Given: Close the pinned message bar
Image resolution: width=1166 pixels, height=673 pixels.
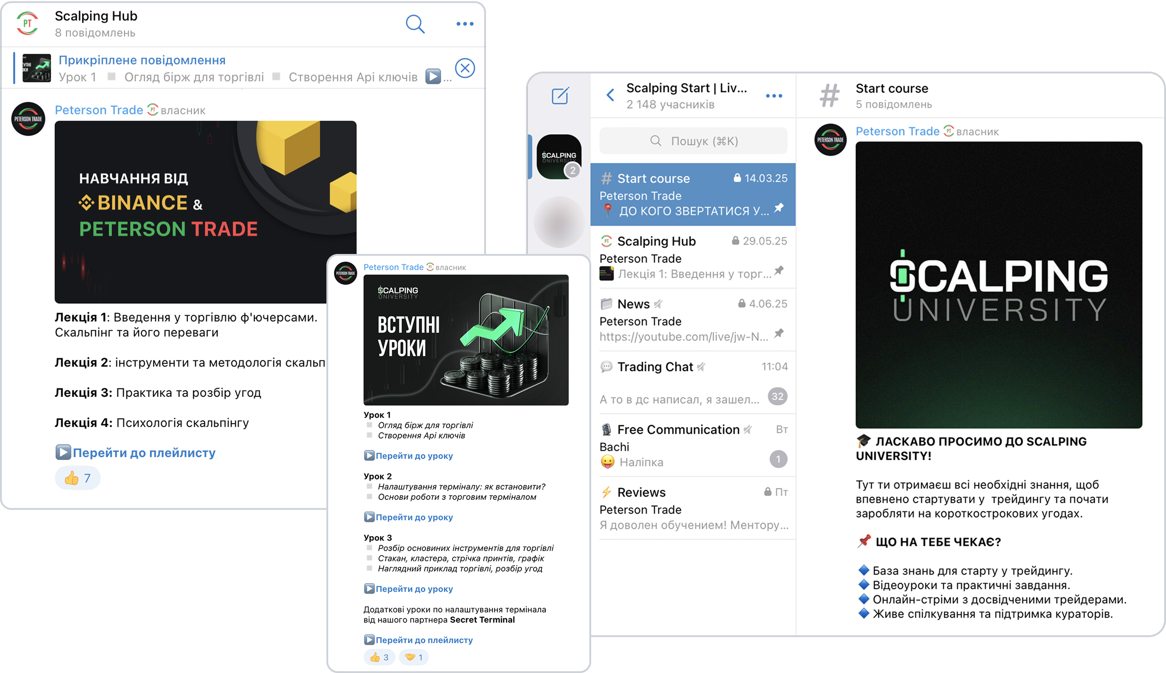Looking at the screenshot, I should tap(464, 68).
